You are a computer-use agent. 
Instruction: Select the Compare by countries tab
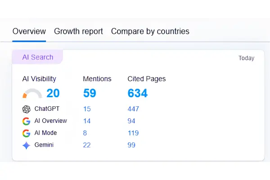(150, 31)
